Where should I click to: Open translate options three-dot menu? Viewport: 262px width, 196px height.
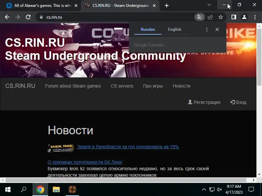[x=207, y=29]
